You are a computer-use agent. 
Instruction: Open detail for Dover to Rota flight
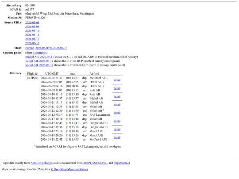(x=117, y=88)
